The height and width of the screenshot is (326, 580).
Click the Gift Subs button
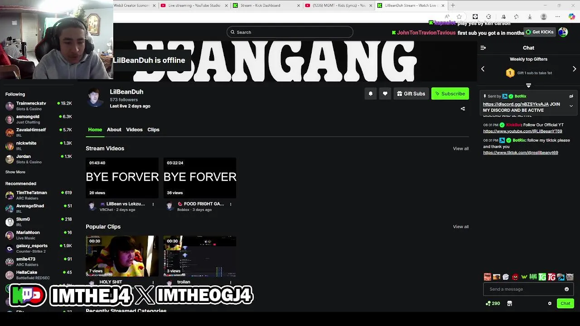coord(411,94)
